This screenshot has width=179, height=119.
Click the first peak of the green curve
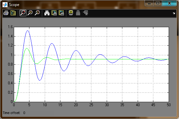(27, 48)
